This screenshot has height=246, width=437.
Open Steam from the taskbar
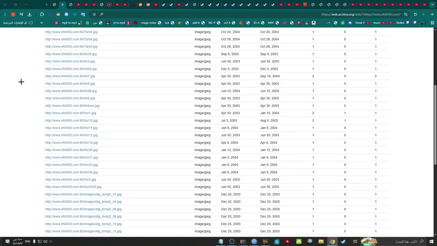(343, 242)
